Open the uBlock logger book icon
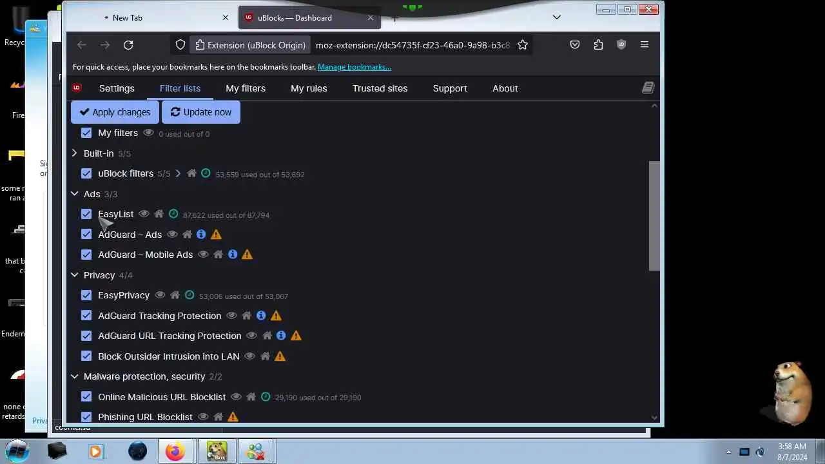 [648, 88]
